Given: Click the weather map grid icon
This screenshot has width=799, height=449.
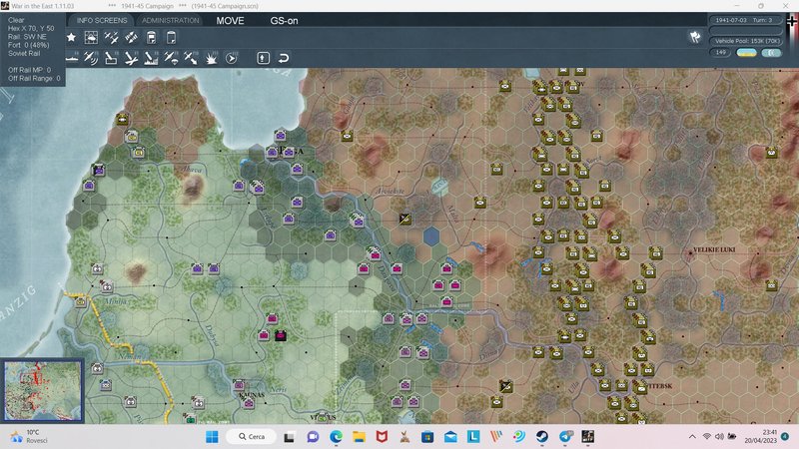Looking at the screenshot, I should (x=91, y=37).
